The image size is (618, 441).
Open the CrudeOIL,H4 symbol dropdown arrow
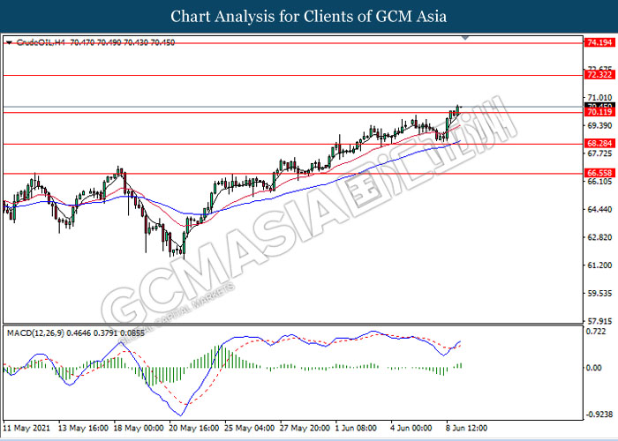(x=9, y=42)
